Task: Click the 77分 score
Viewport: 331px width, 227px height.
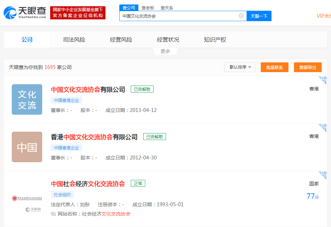Action: 313,196
